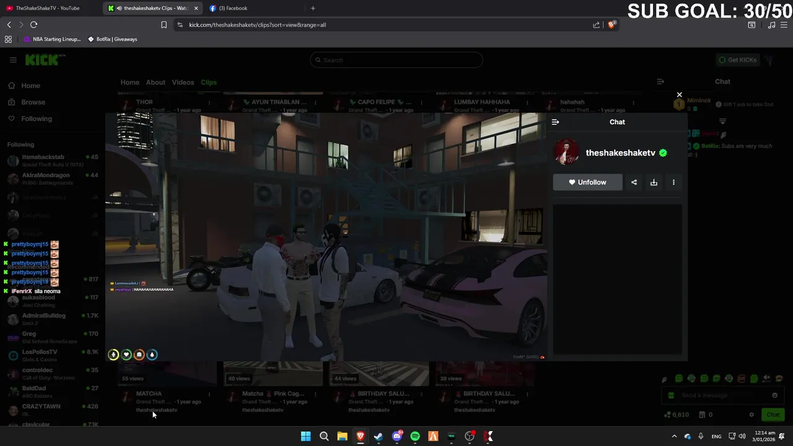Open theshakeshaketv channel name link
This screenshot has height=446, width=793.
[620, 153]
